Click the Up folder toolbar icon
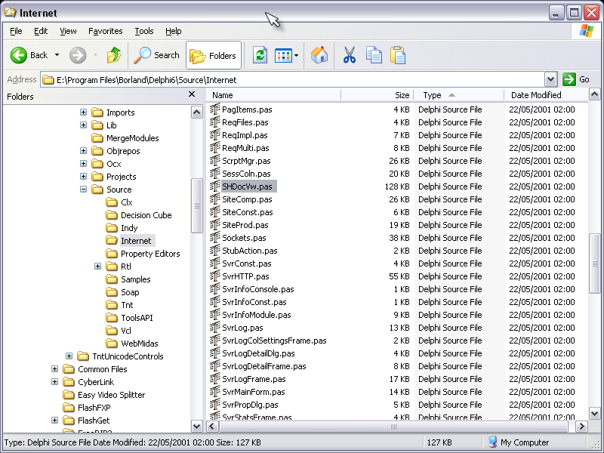 point(113,55)
